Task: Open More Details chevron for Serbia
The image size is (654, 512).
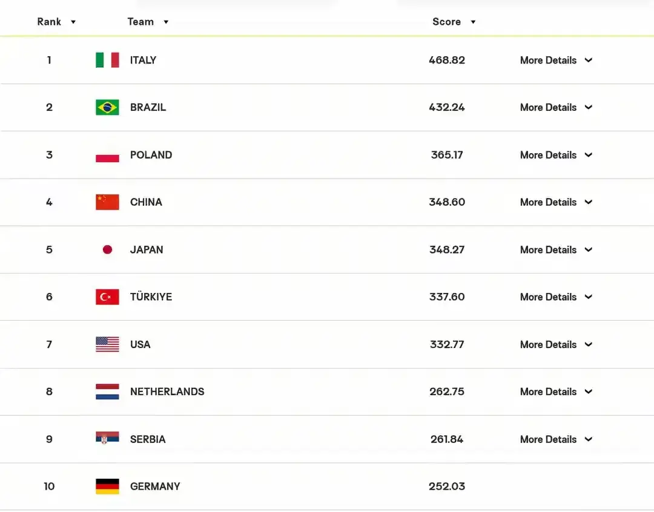Action: 589,439
